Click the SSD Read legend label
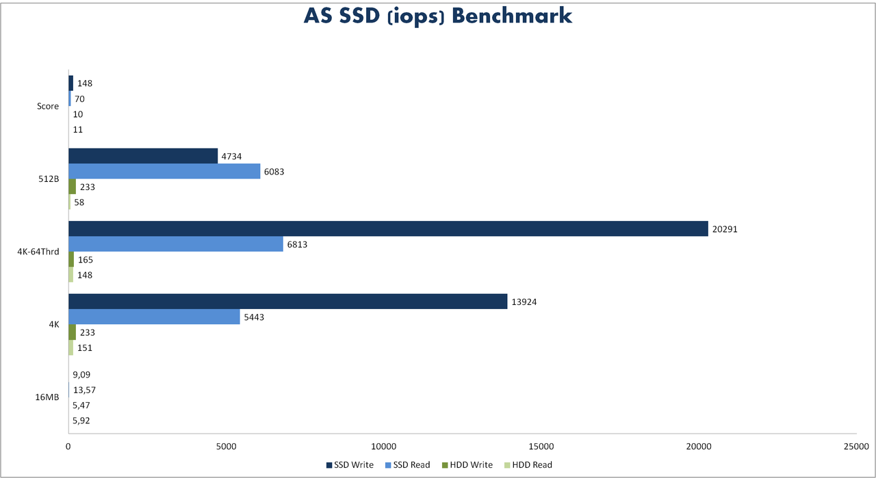876x478 pixels. 411,465
